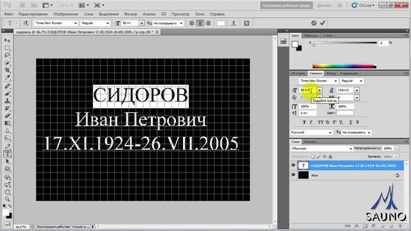Switch to the Каналы tab
This screenshot has width=411, height=231.
(x=310, y=142)
